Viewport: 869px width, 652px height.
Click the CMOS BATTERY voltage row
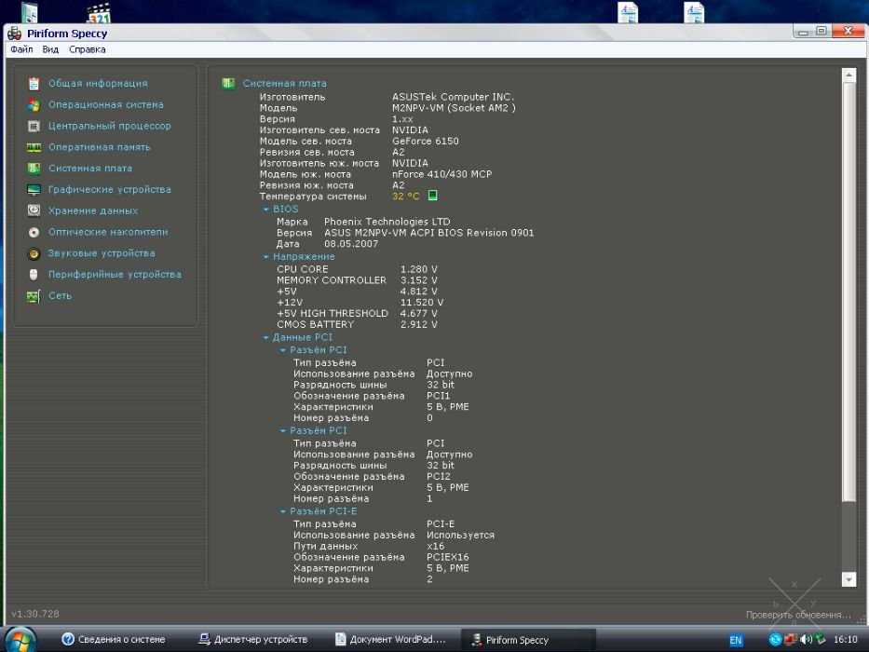[x=357, y=324]
